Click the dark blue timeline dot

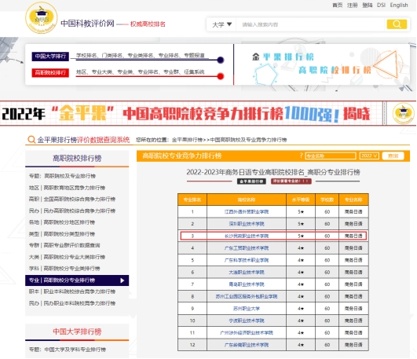[220, 60]
